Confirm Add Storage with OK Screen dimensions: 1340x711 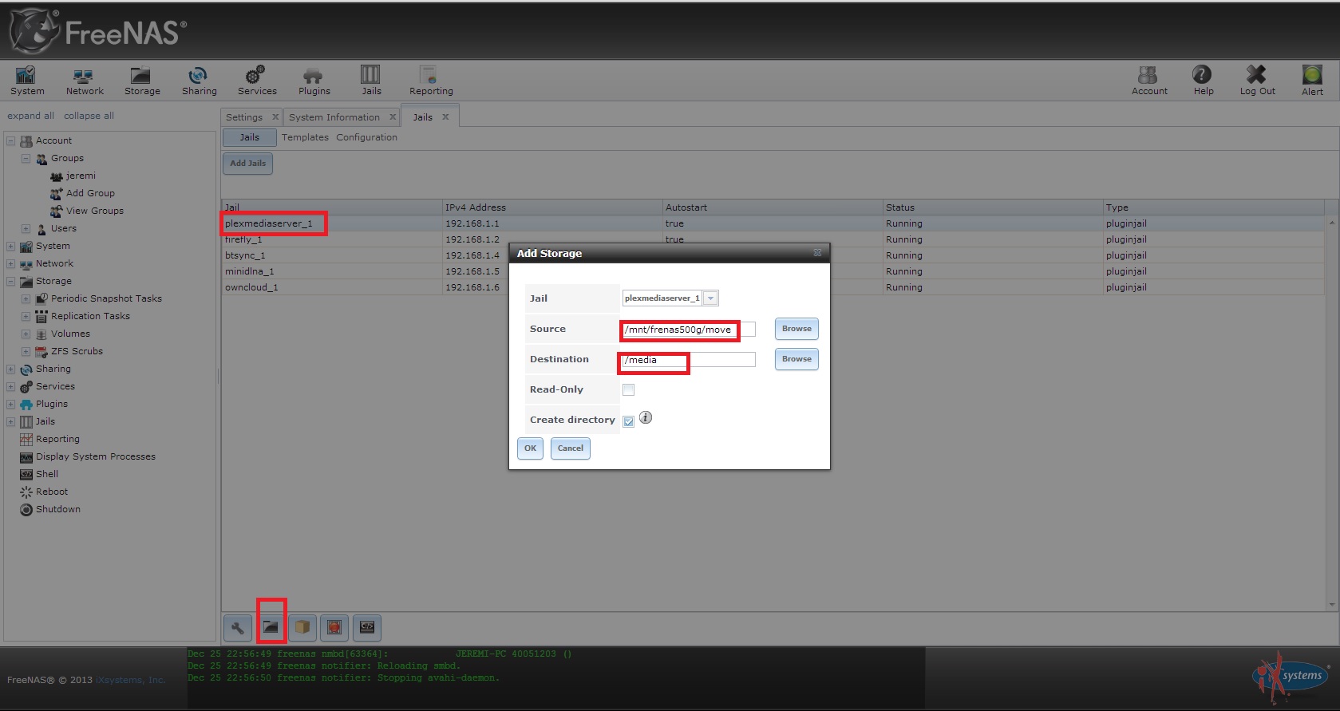point(531,448)
